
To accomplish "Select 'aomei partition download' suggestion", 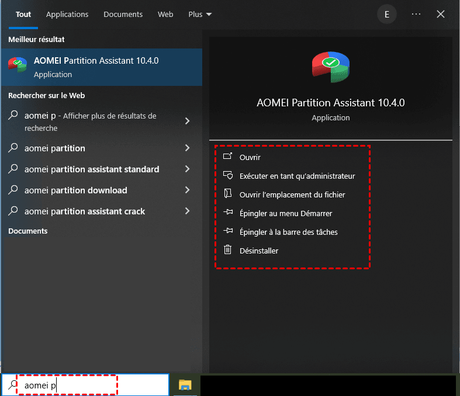I will tap(102, 190).
